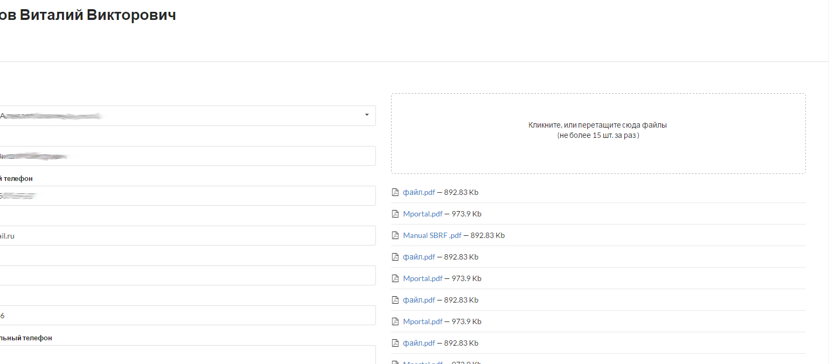This screenshot has width=829, height=364.
Task: Click the file upload drop zone area
Action: (x=598, y=134)
